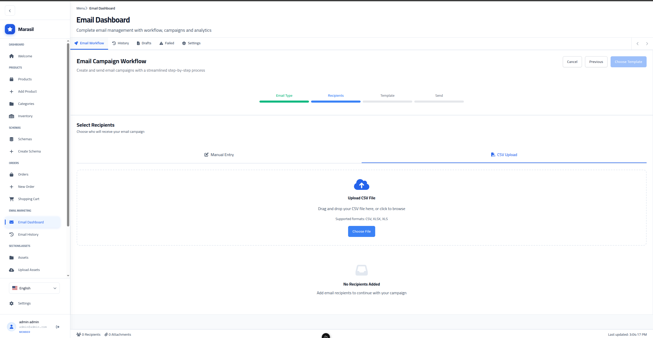The width and height of the screenshot is (653, 338).
Task: Collapse the sidebar with the back chevron
Action: [x=10, y=11]
